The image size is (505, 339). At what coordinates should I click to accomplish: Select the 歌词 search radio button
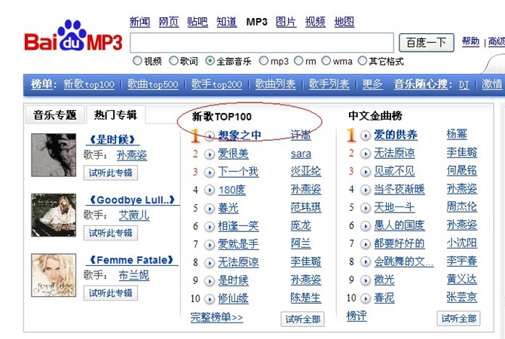174,60
